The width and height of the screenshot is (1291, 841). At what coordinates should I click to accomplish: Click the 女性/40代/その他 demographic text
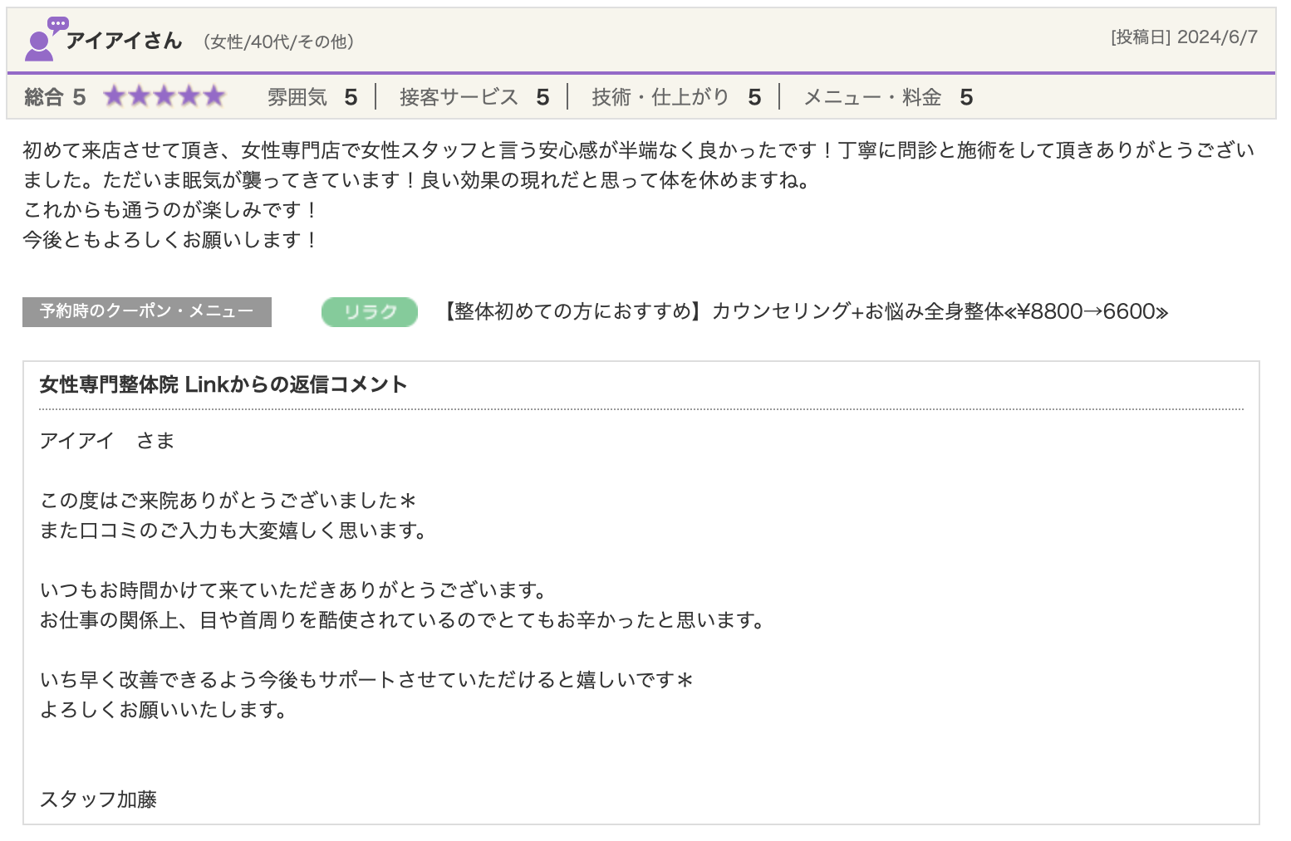pos(278,42)
